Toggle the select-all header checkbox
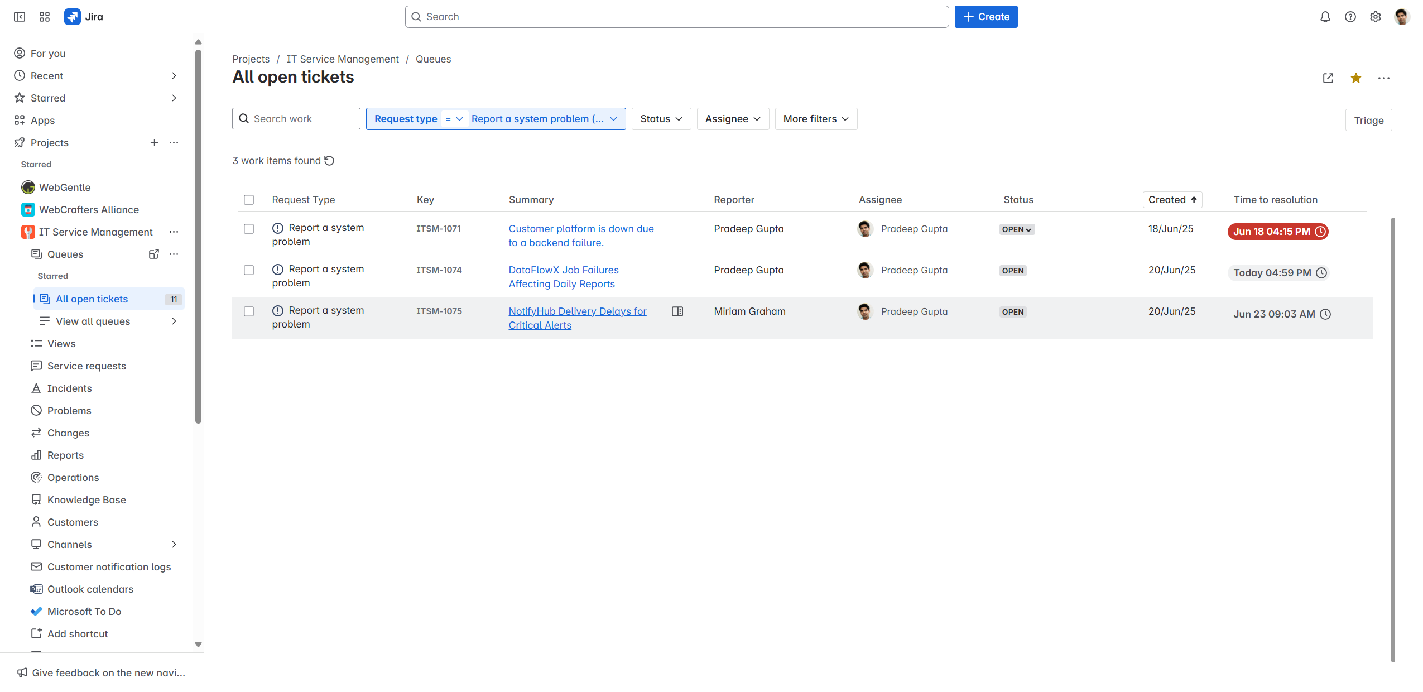 [x=249, y=200]
